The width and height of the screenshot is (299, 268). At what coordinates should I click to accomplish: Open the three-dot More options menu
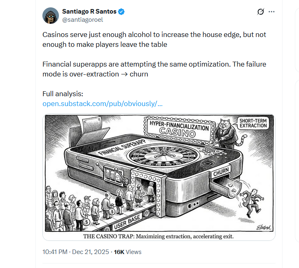click(271, 12)
